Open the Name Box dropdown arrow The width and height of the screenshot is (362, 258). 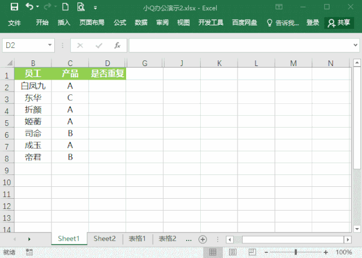tap(50, 45)
